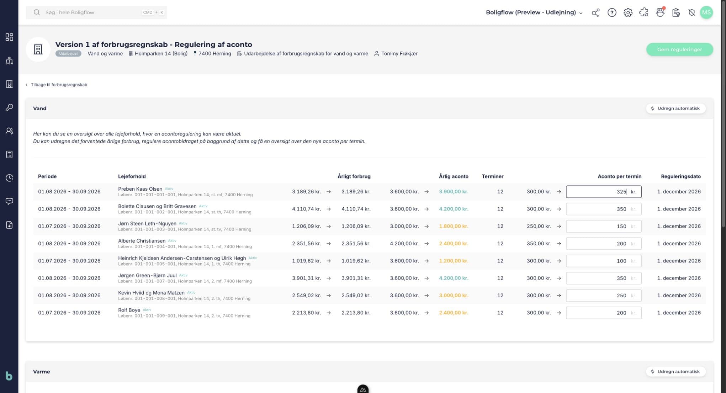Image resolution: width=726 pixels, height=393 pixels.
Task: Open the support agent icon with red dot
Action: pos(660,12)
